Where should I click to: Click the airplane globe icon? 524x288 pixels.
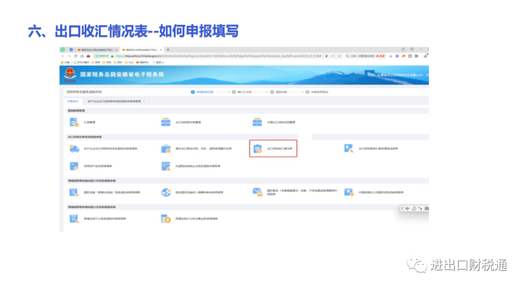pos(166,192)
